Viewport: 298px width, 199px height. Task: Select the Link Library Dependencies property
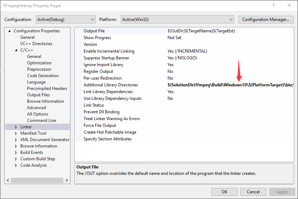click(x=108, y=92)
